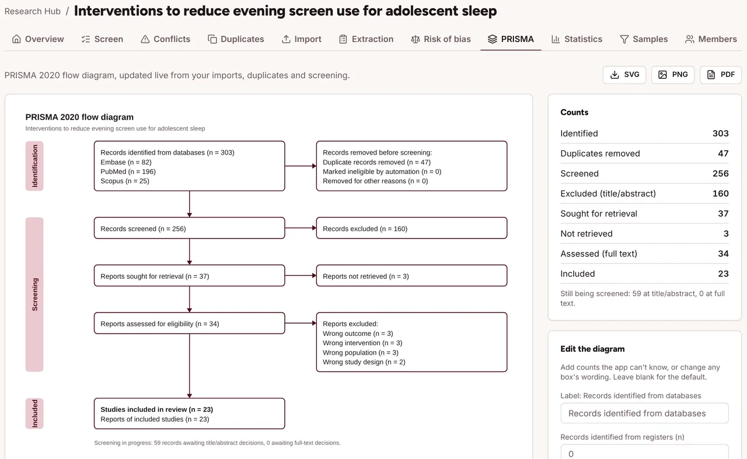
Task: Click the 'Records excluded (n = 160)' box
Action: point(411,228)
